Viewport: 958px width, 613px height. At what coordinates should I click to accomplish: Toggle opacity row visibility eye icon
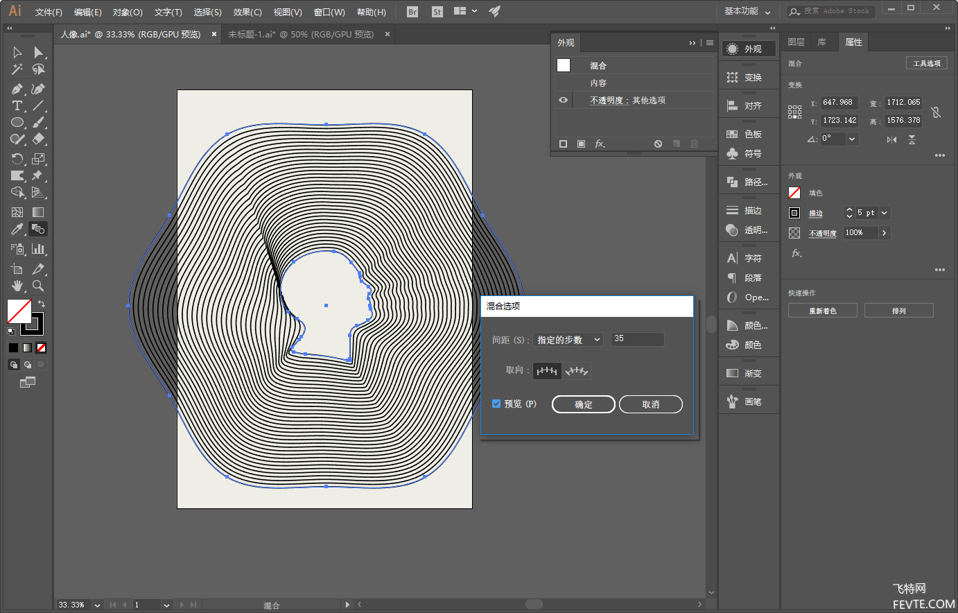[564, 100]
